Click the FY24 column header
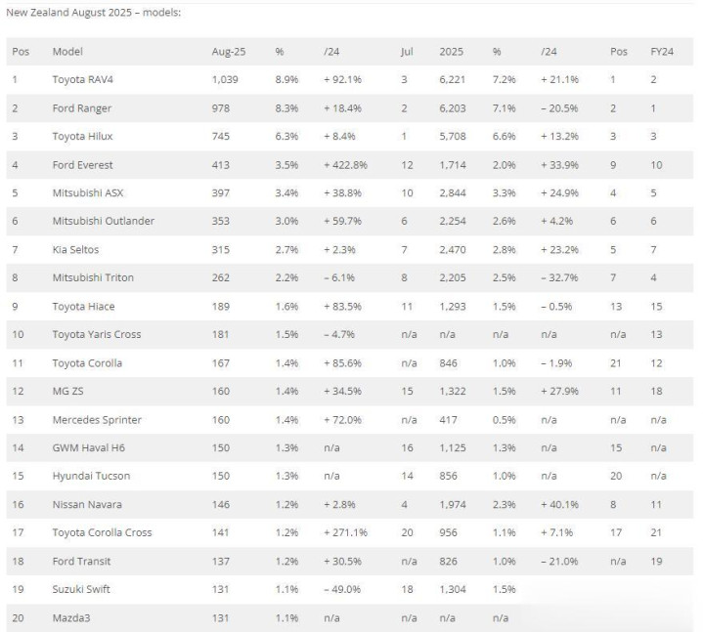The height and width of the screenshot is (632, 703). (x=662, y=52)
